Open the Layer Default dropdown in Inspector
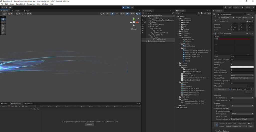The width and height of the screenshot is (256, 132). click(x=247, y=18)
